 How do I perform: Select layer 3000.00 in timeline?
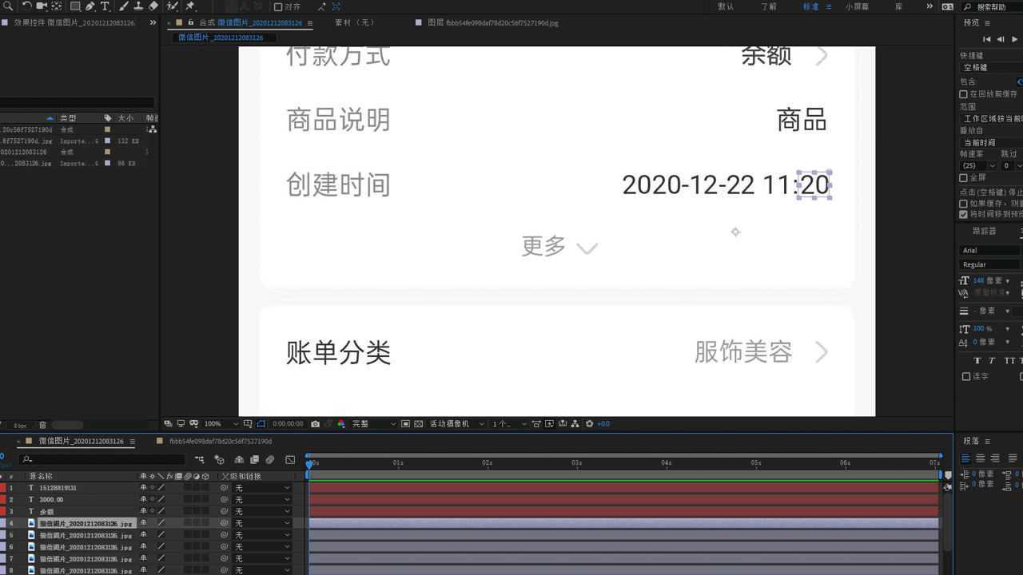pos(51,499)
